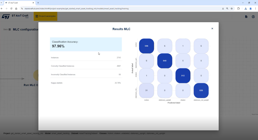Viewport: 258px width, 140px height.
Task: Click confusion matrix cell 31
Action: (x=146, y=90)
